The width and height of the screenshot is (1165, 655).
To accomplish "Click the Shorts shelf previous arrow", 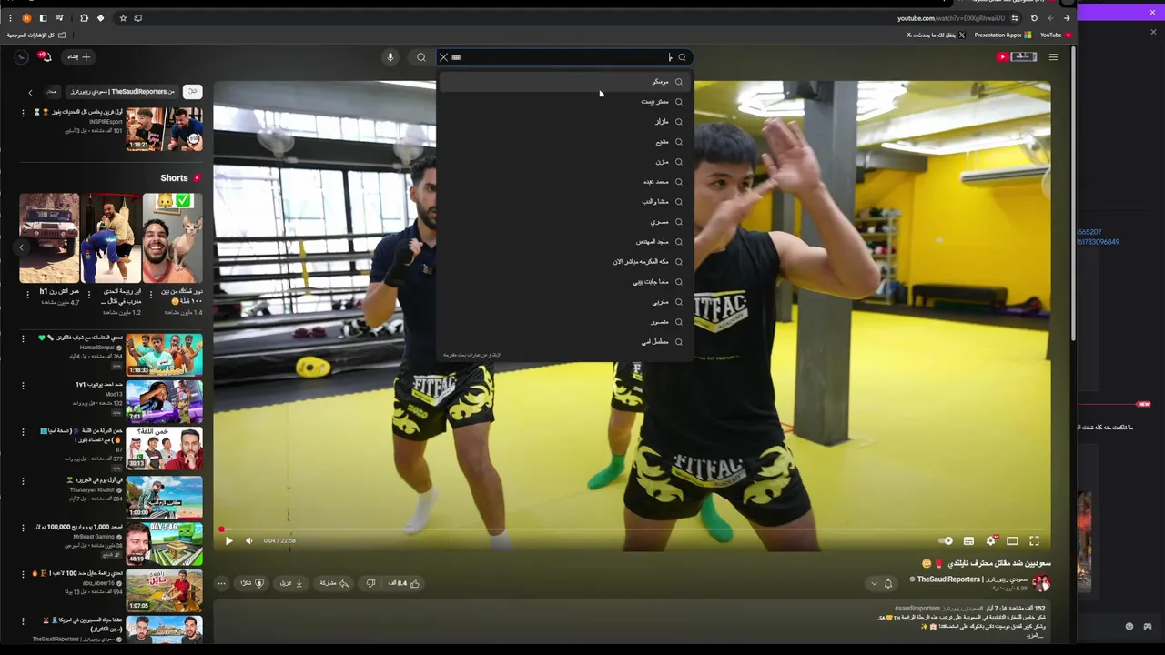I will 22,247.
